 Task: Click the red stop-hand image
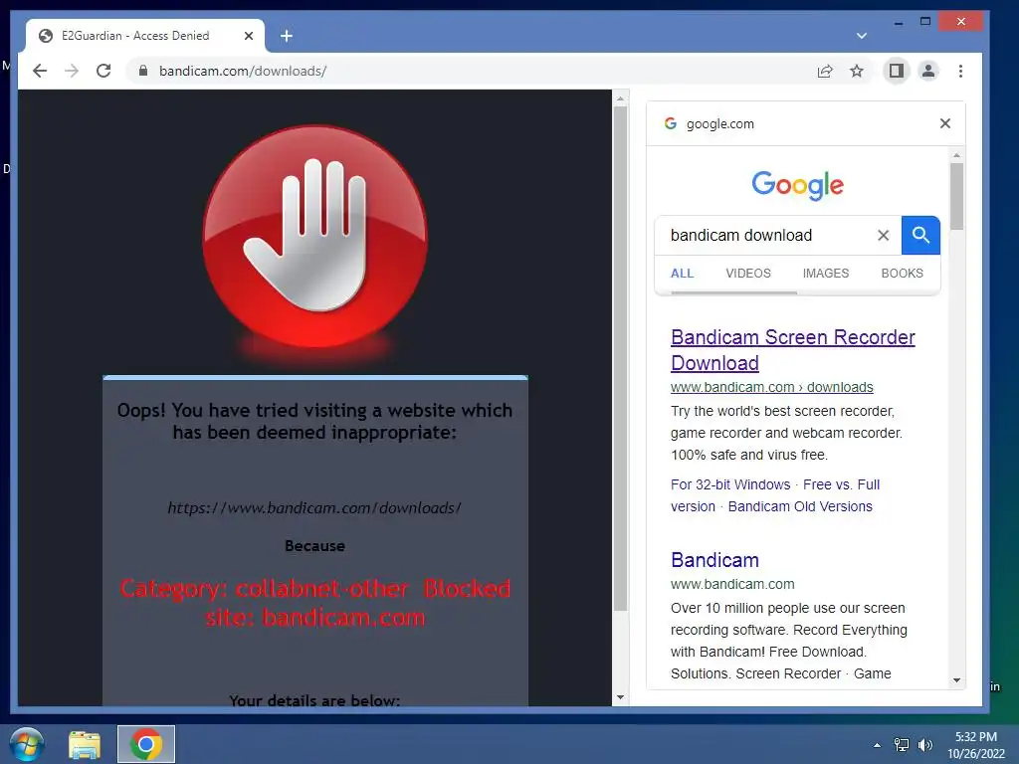click(315, 237)
